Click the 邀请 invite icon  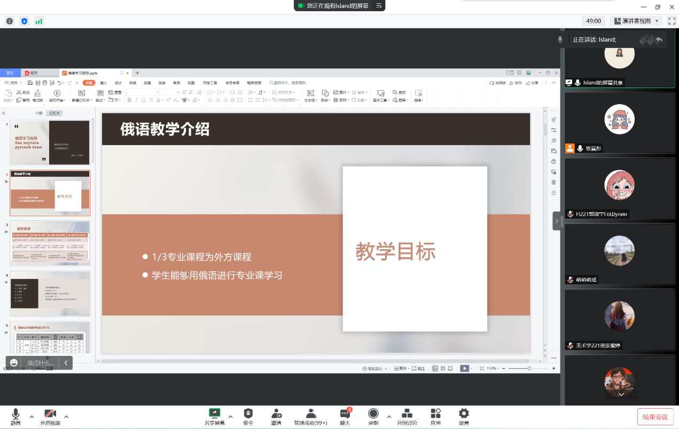tap(276, 416)
